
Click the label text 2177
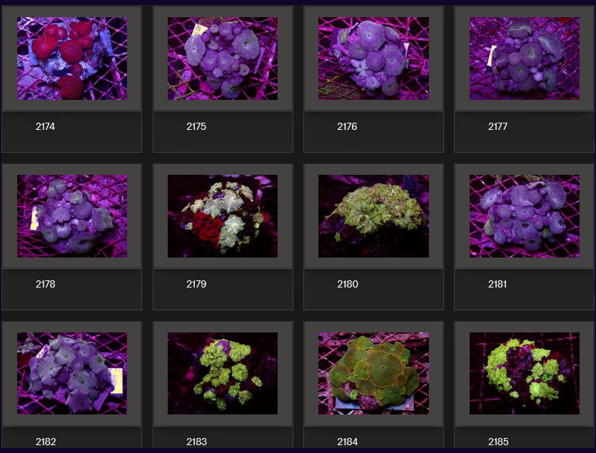[x=497, y=126]
